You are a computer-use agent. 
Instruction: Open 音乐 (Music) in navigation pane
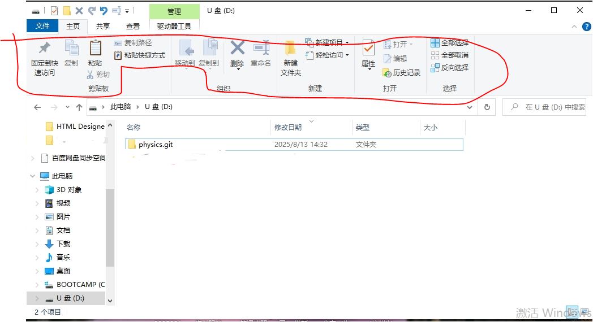(58, 258)
